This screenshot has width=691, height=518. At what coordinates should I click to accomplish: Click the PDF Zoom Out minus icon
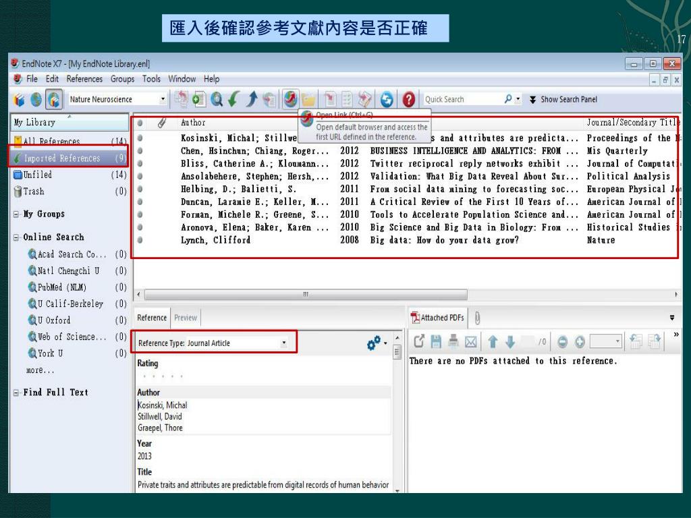click(562, 341)
